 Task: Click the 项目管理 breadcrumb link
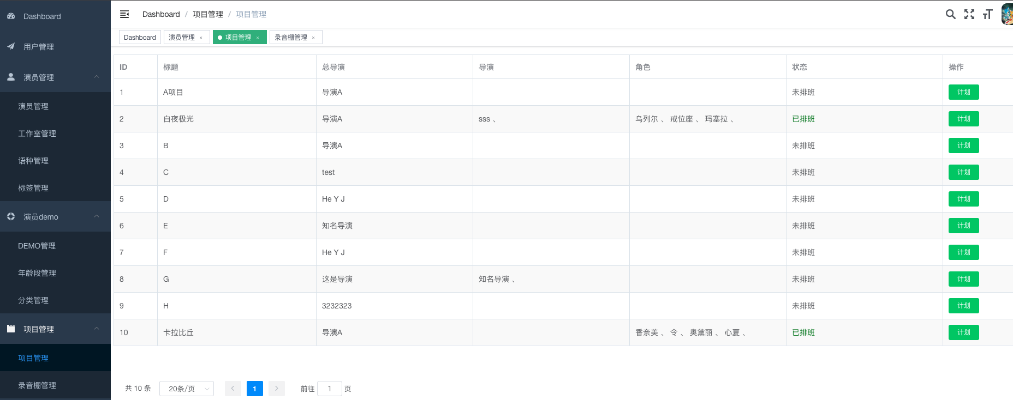point(208,14)
